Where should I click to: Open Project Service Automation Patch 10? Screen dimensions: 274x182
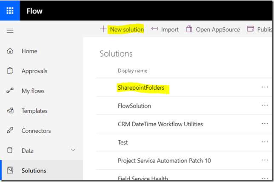pyautogui.click(x=164, y=161)
